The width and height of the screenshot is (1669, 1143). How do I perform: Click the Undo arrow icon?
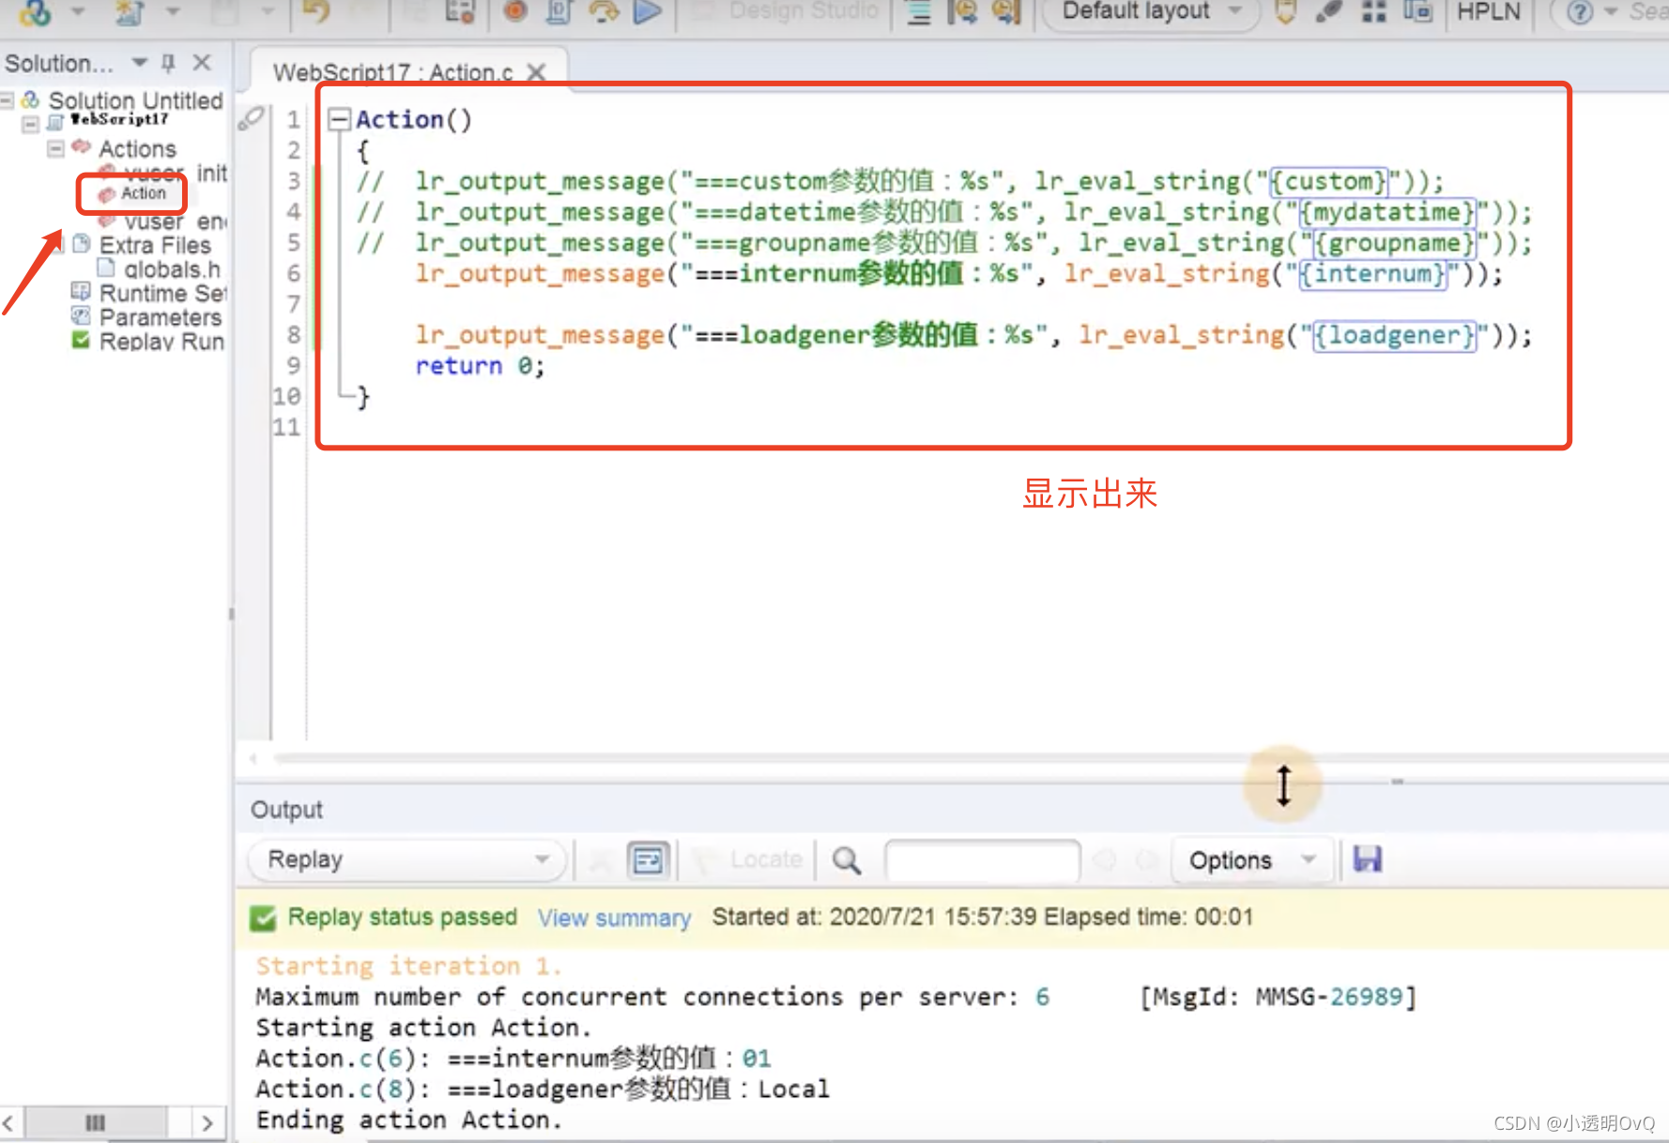[316, 12]
